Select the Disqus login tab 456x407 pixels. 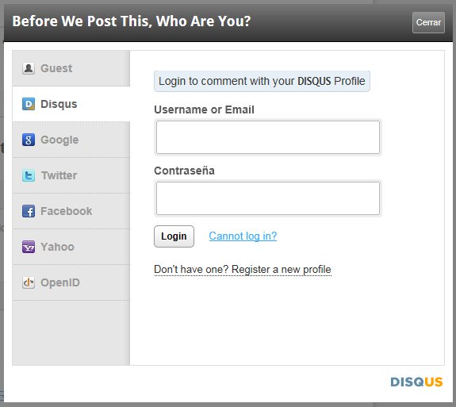(71, 104)
